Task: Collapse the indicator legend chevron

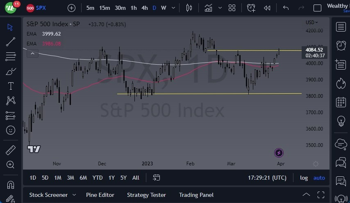Action: point(33,54)
